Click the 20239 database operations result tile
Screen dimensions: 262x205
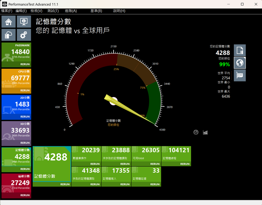86,154
